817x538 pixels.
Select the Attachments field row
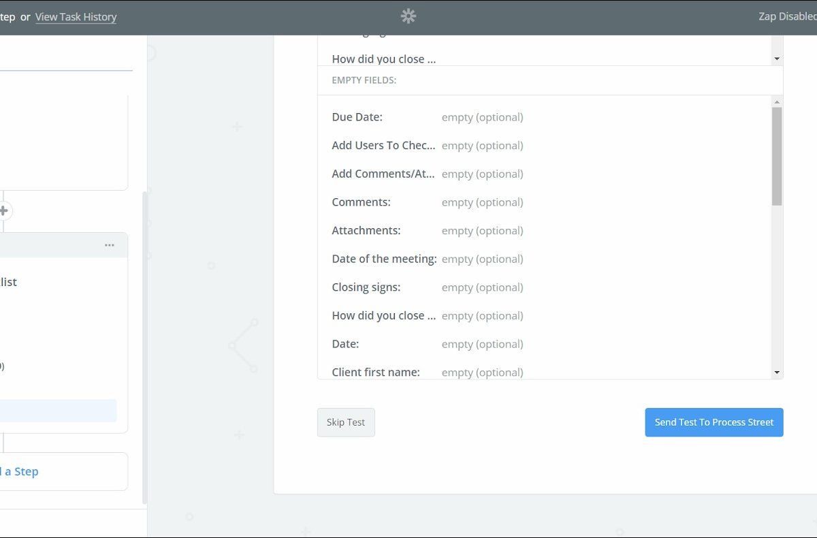427,231
